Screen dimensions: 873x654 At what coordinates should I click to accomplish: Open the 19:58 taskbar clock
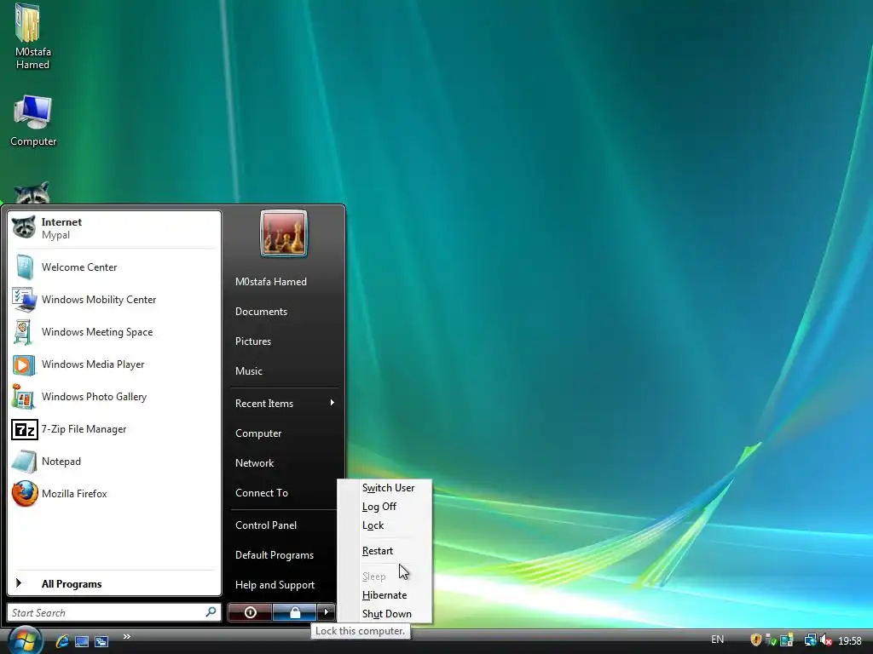click(850, 640)
